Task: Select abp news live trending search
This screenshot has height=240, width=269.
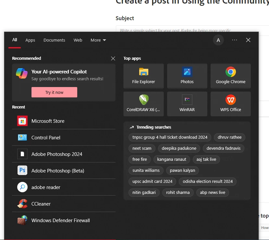Action: [213, 193]
